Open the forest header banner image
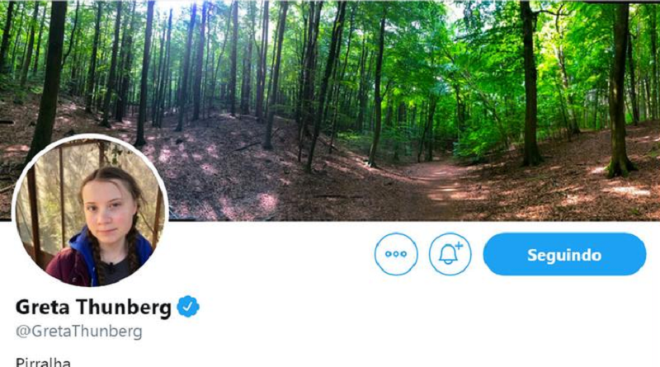 [x=371, y=107]
